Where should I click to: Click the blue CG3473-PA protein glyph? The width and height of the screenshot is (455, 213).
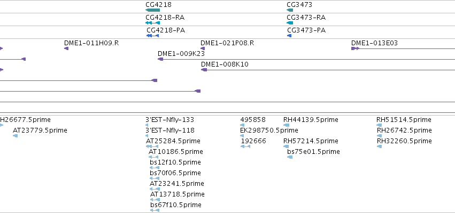(x=289, y=36)
